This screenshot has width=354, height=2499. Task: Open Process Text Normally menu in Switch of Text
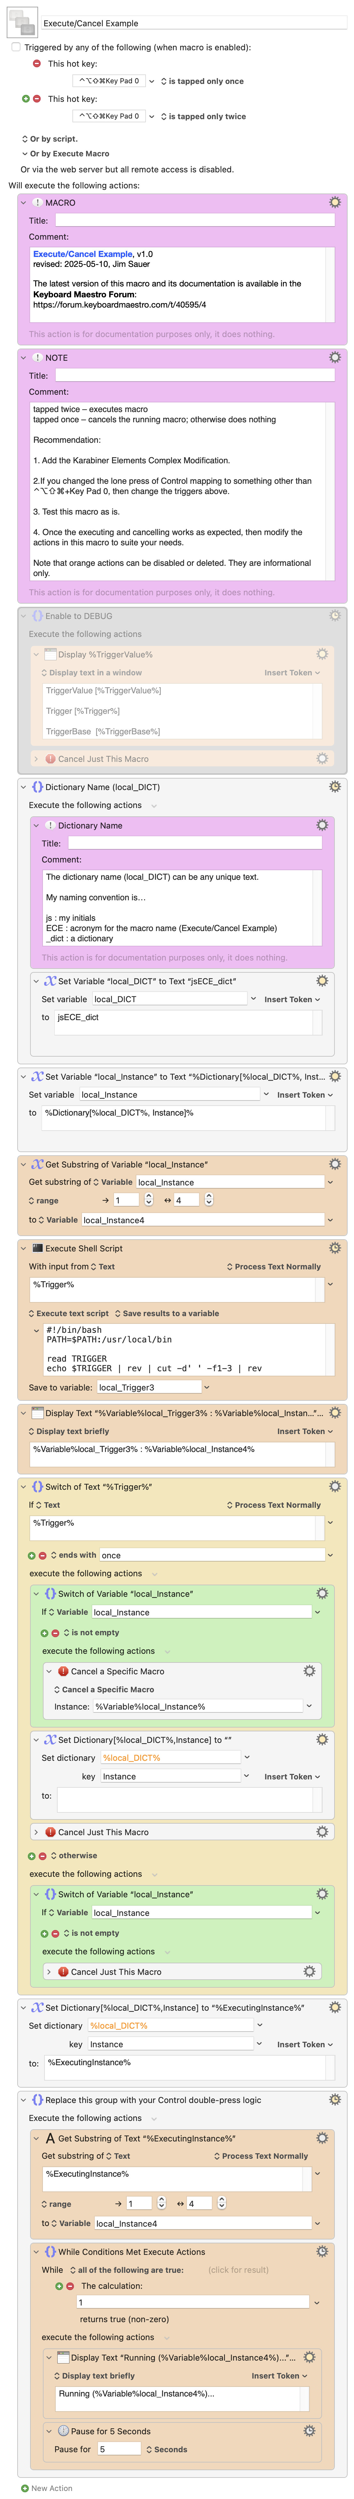(273, 1505)
